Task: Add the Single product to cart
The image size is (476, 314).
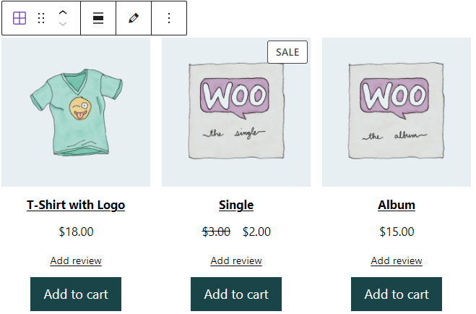Action: pyautogui.click(x=236, y=294)
